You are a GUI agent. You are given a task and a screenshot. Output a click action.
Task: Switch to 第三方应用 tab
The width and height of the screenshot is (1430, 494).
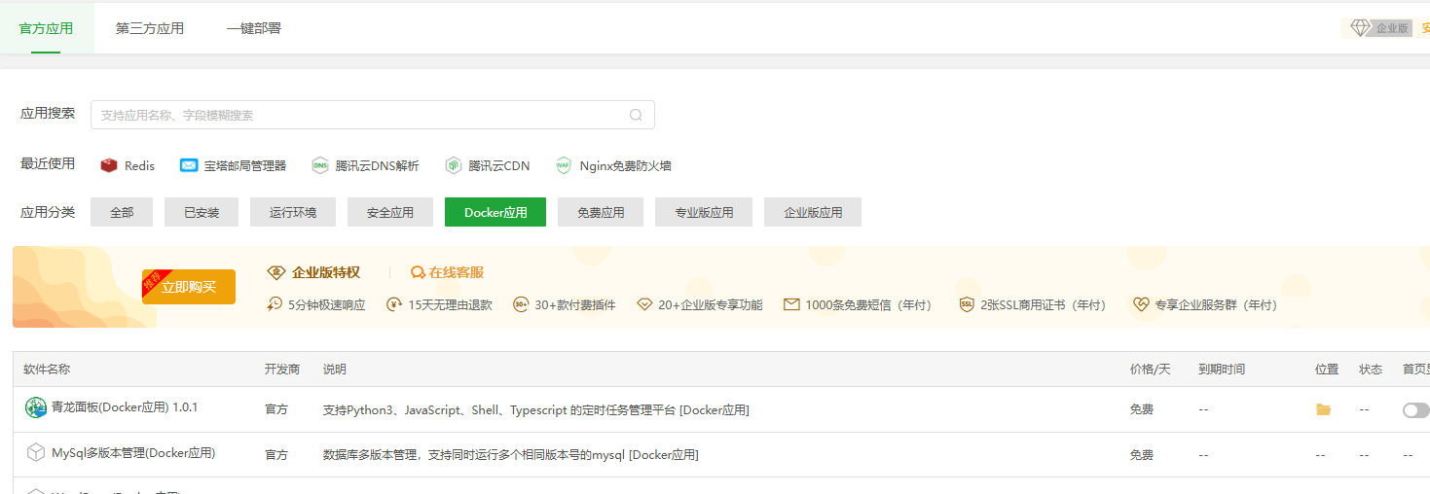(150, 28)
